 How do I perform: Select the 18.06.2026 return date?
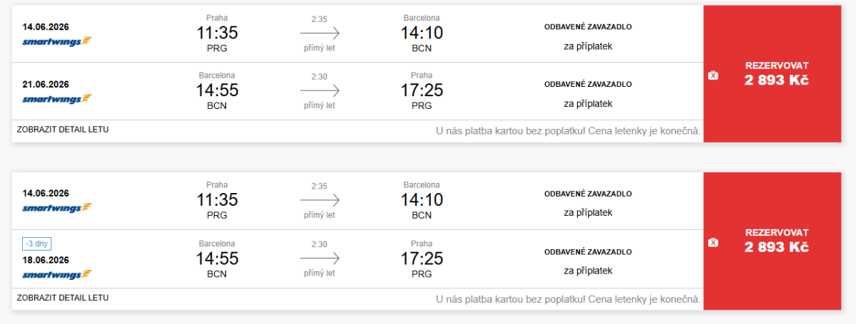(46, 260)
